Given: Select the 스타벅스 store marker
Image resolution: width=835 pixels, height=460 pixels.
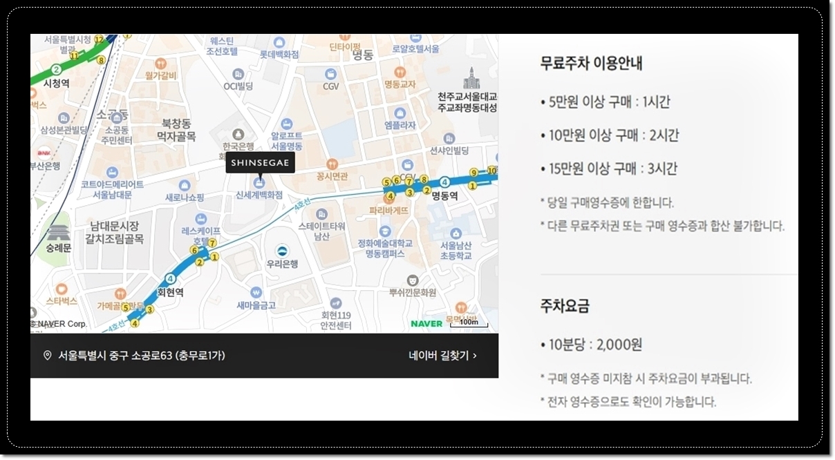Looking at the screenshot, I should tap(62, 289).
